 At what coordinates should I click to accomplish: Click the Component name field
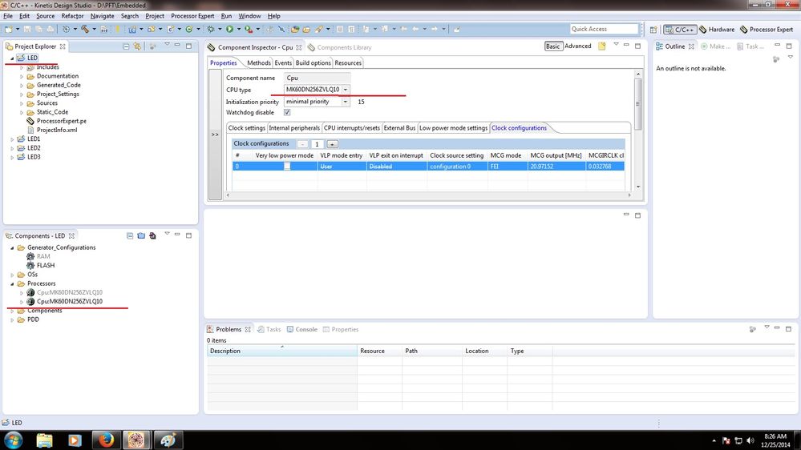click(317, 78)
